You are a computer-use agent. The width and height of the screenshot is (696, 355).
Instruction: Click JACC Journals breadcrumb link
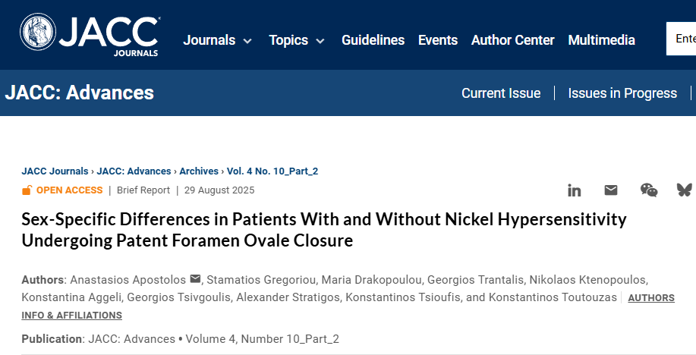(55, 171)
